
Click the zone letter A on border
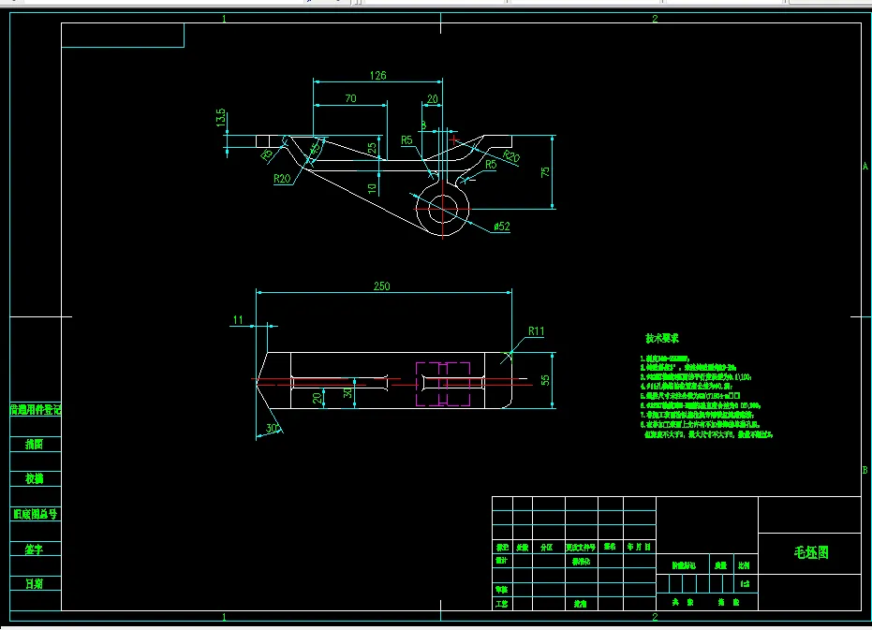865,166
